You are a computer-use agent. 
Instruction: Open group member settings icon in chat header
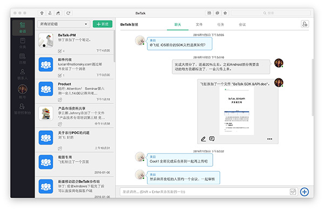tap(305, 24)
